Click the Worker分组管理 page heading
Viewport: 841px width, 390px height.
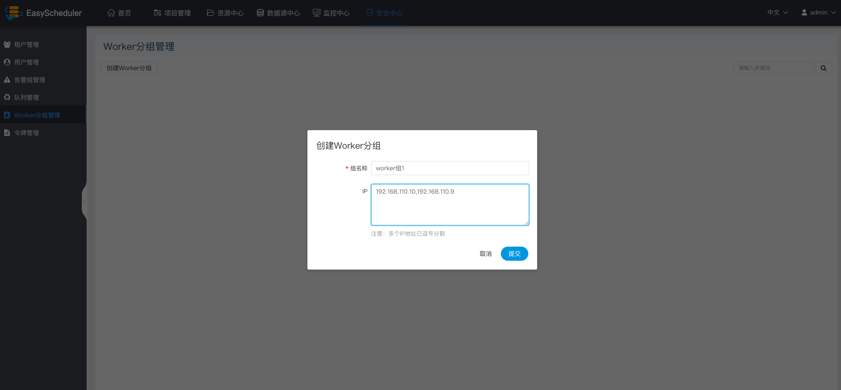click(139, 46)
